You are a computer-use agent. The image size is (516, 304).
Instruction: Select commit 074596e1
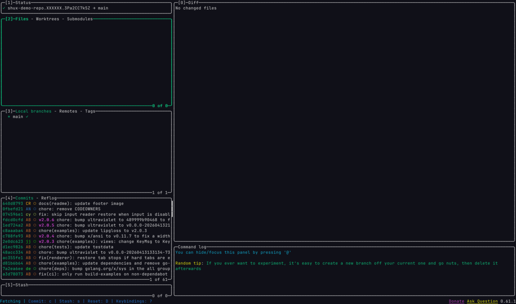(x=86, y=214)
